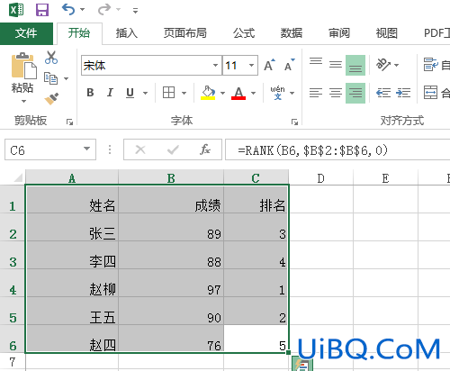The height and width of the screenshot is (371, 450).
Task: Open the Name Box dropdown arrow
Action: pyautogui.click(x=86, y=149)
